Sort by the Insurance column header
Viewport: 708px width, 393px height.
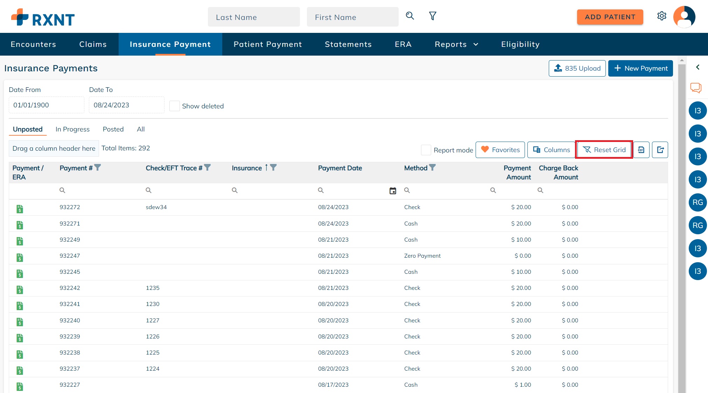tap(247, 168)
